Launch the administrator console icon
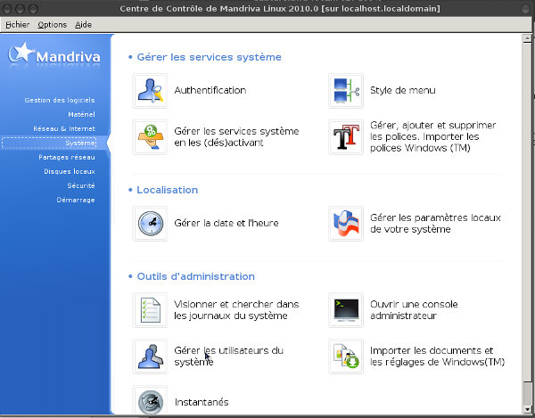 (x=346, y=309)
